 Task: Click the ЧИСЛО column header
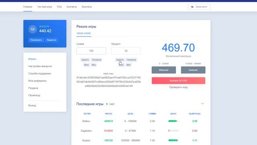pos(108,114)
